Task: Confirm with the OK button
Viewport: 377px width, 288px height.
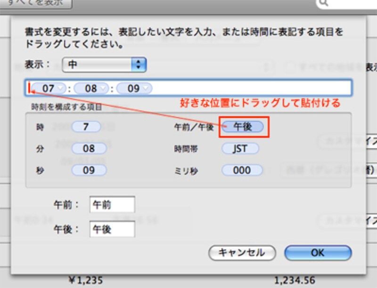Action: [x=318, y=253]
